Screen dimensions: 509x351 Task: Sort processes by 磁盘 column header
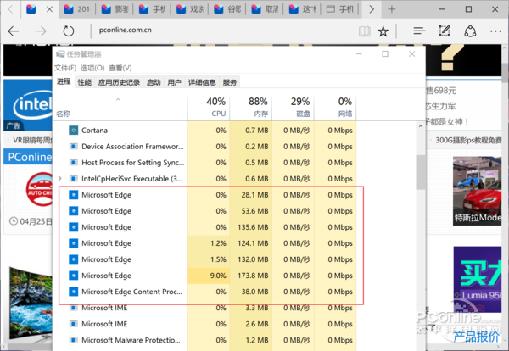pos(294,108)
